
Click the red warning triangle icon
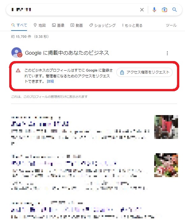[18, 71]
